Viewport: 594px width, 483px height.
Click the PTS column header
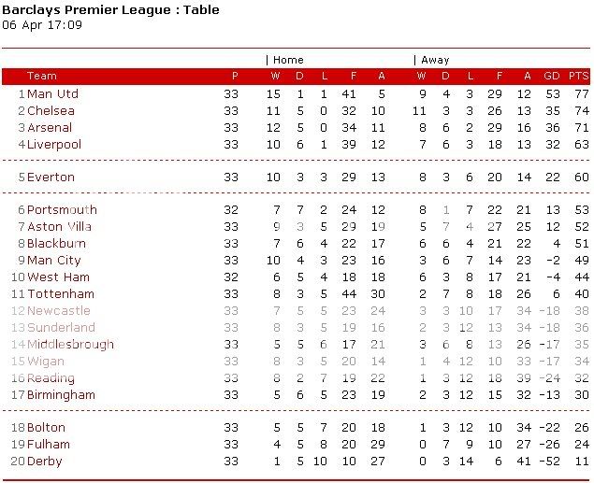(x=579, y=77)
